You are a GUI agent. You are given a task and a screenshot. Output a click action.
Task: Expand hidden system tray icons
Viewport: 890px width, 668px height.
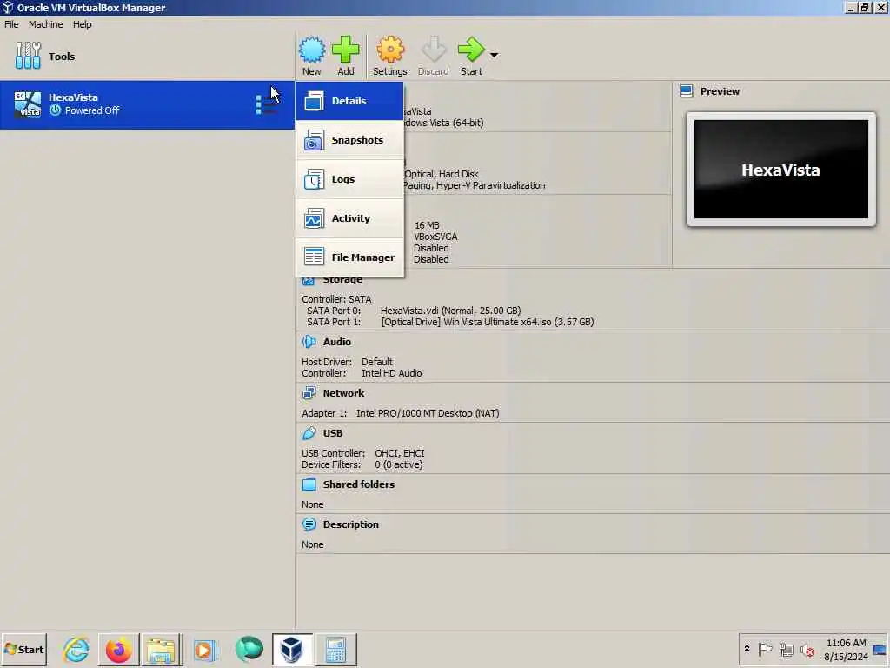coord(747,649)
